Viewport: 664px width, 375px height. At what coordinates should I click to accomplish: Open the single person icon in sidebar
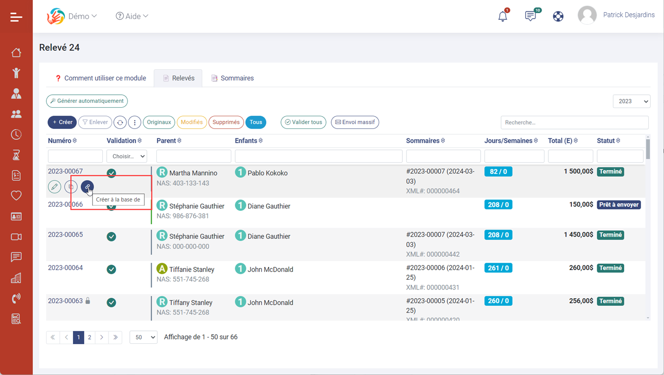(16, 93)
